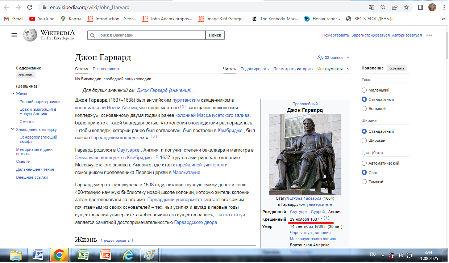Open the Статья tab

click(x=82, y=69)
